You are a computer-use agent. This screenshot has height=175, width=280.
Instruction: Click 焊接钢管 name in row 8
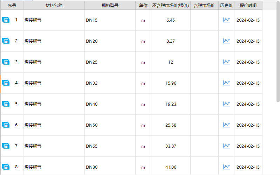tap(33, 167)
